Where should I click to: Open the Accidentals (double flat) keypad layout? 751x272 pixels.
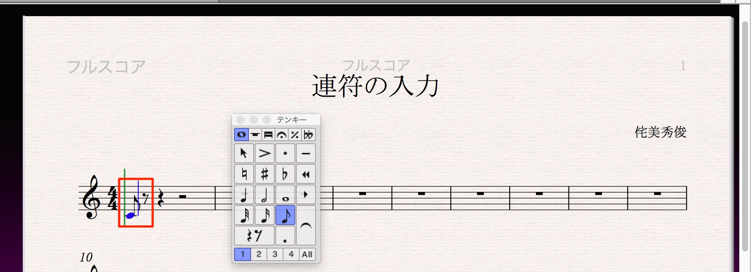308,135
